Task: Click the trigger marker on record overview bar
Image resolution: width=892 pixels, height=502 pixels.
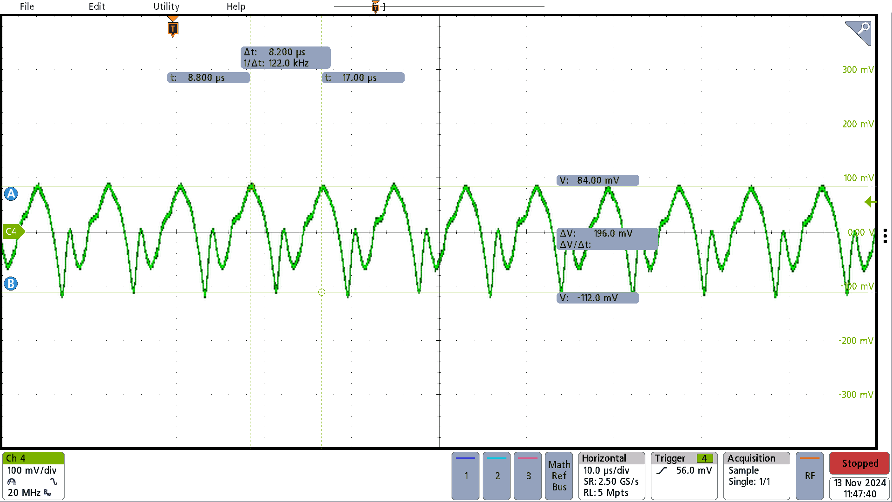Action: (x=375, y=7)
